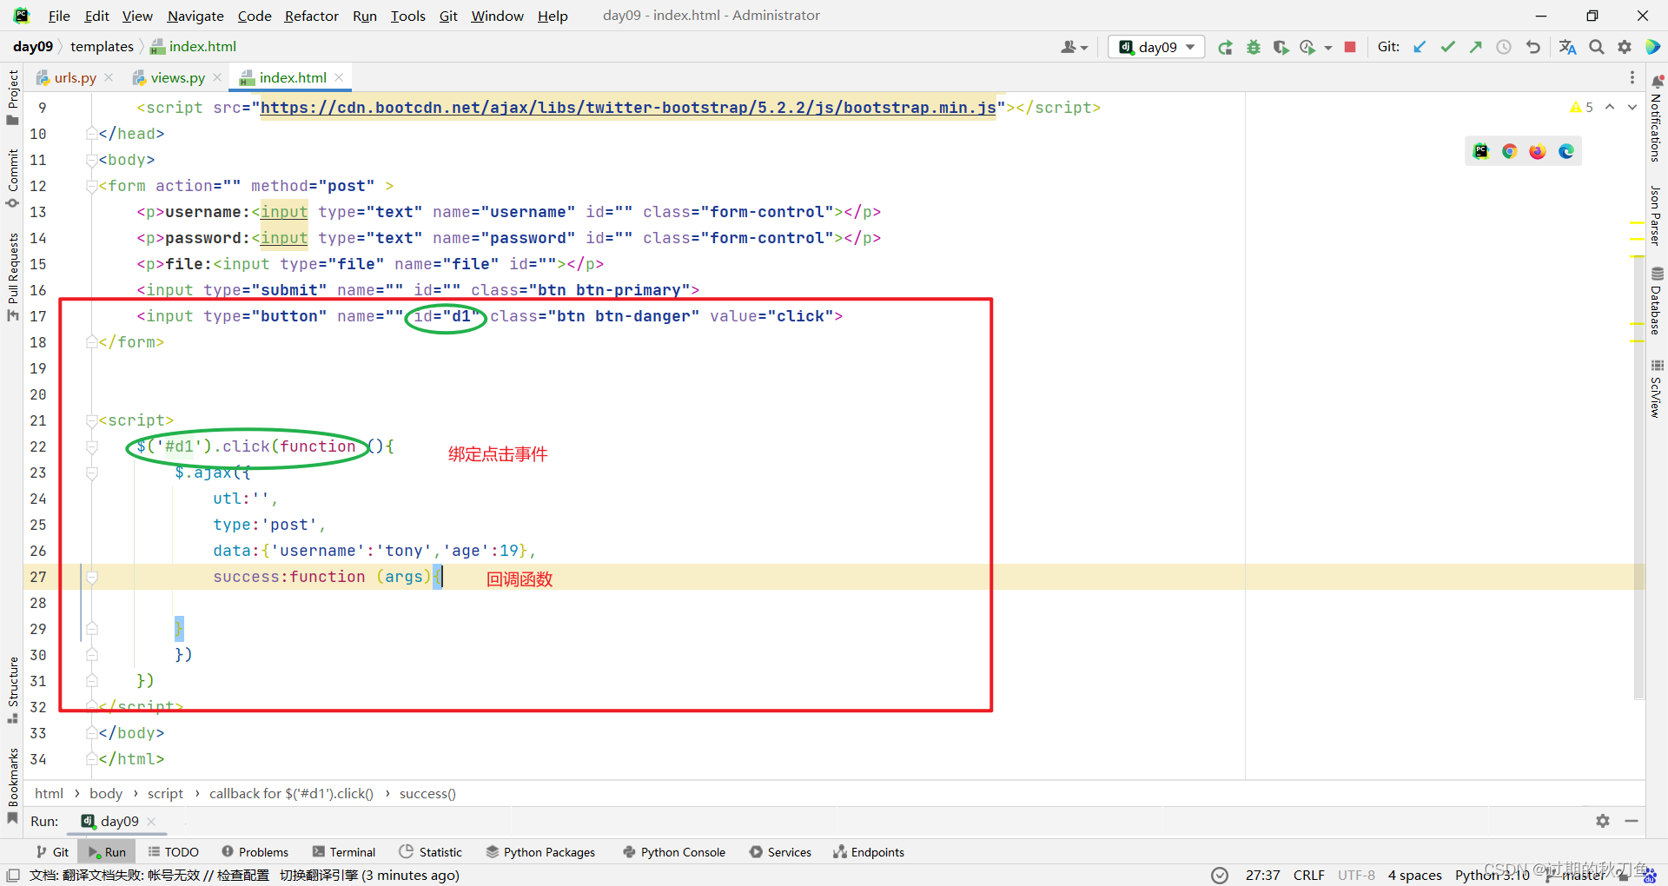Open the translate tool icon
The image size is (1668, 886).
pyautogui.click(x=1567, y=47)
